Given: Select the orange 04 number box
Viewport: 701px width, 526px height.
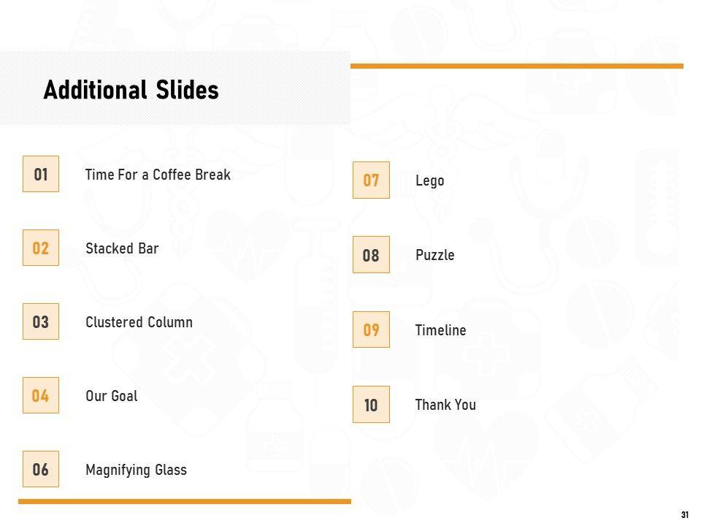Looking at the screenshot, I should pos(41,396).
